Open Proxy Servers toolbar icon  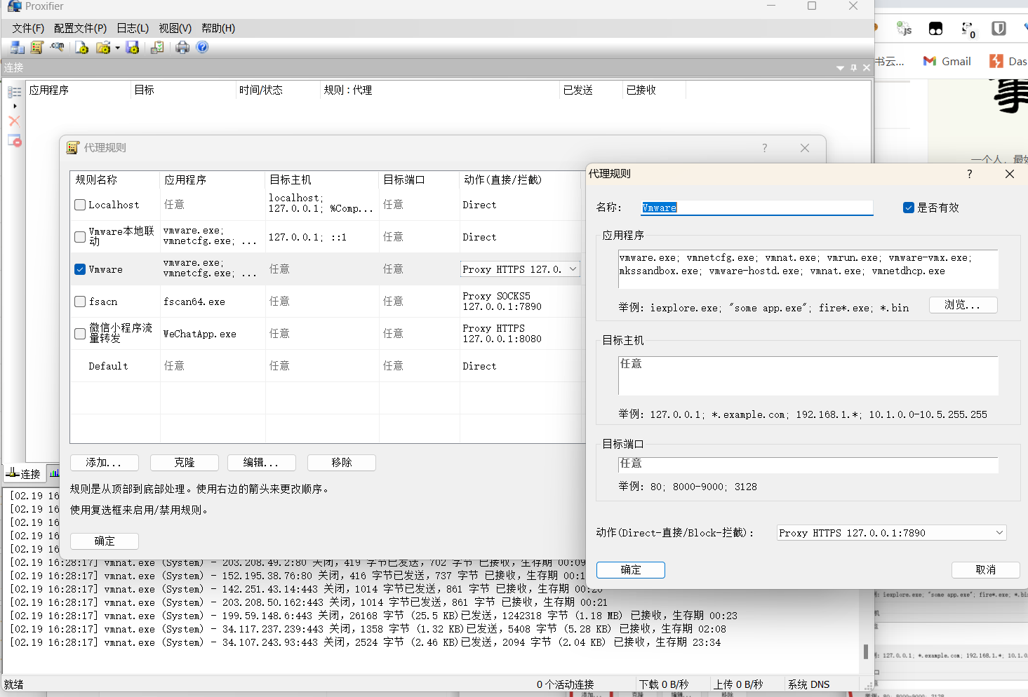[17, 48]
